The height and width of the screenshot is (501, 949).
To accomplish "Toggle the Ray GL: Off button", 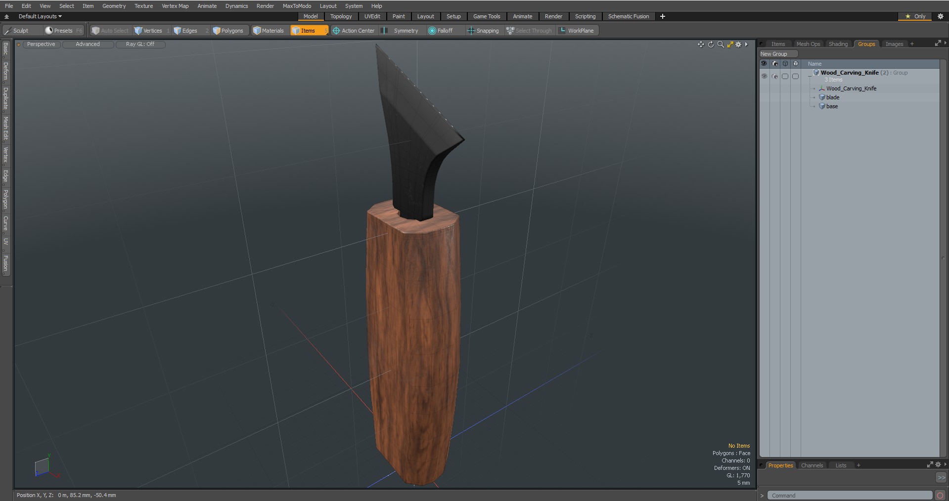I will coord(140,44).
